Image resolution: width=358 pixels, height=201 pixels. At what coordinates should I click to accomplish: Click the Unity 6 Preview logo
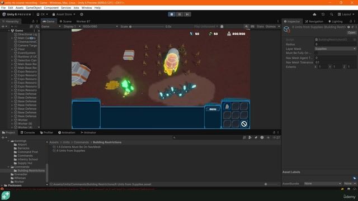17,15
